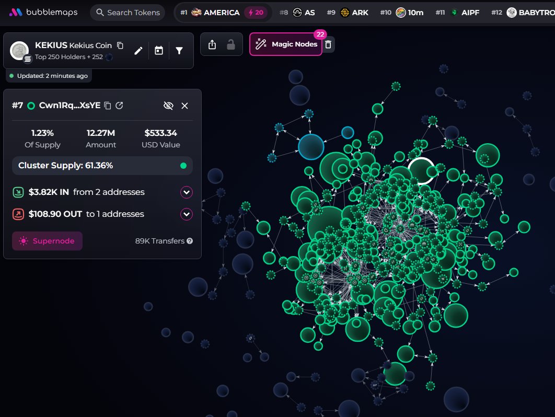Open the #10 10m trending token
Image resolution: width=555 pixels, height=417 pixels.
tap(402, 13)
